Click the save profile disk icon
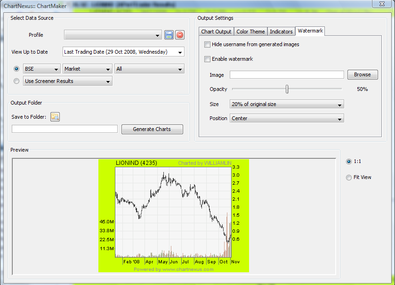Image resolution: width=395 pixels, height=285 pixels. (169, 35)
